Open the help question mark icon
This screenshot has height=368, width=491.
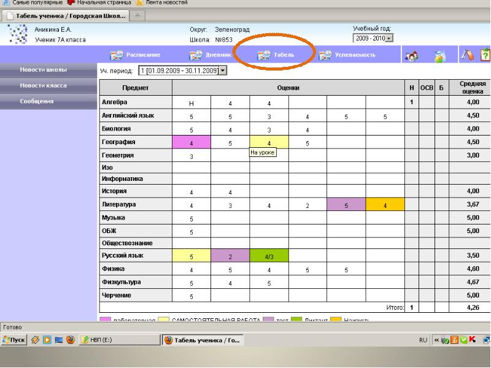485,56
